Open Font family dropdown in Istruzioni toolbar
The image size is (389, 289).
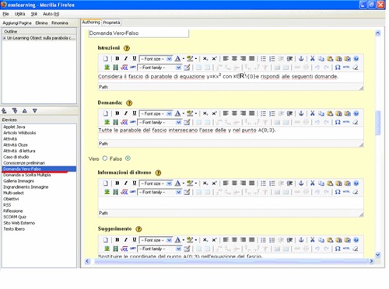pyautogui.click(x=159, y=68)
